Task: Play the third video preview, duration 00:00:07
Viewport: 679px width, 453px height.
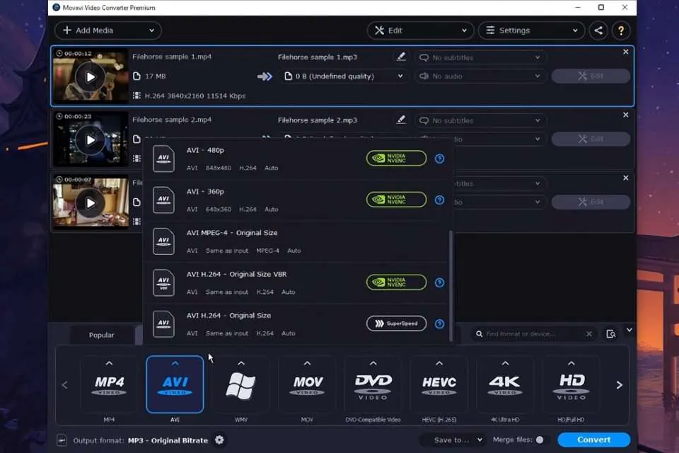Action: click(x=90, y=203)
